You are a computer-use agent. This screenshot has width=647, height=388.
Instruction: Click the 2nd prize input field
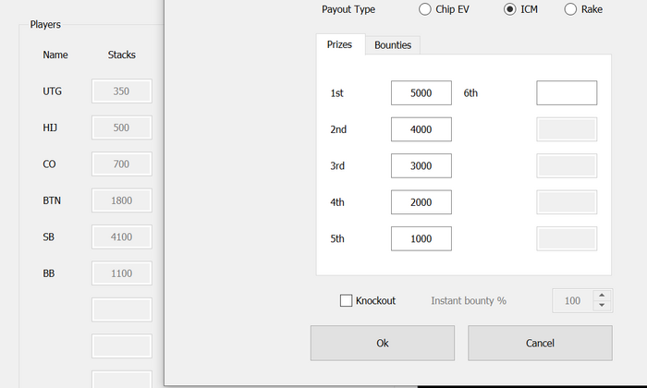click(421, 129)
